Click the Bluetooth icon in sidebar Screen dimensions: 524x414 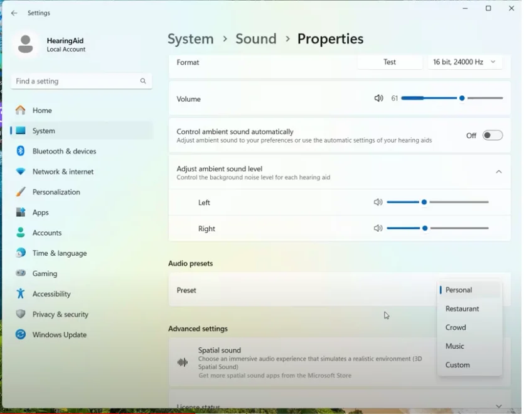[x=20, y=151]
